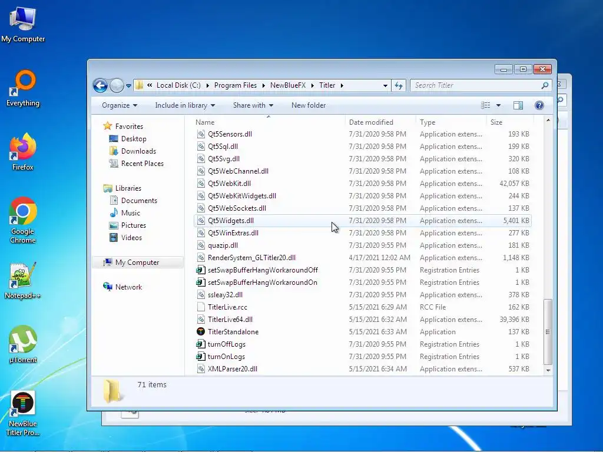The width and height of the screenshot is (603, 452).
Task: Open Include in library dropdown
Action: tap(185, 105)
